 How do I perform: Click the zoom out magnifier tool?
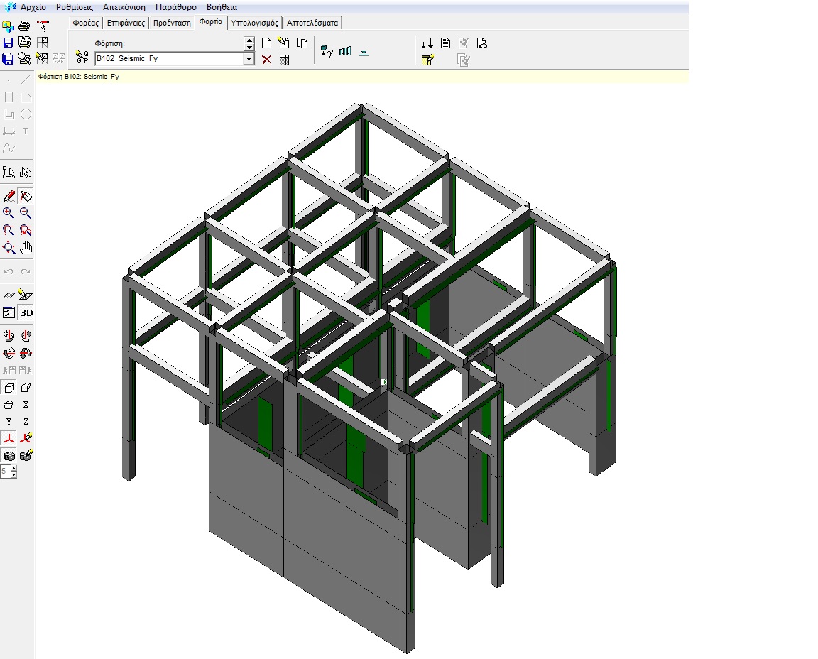pyautogui.click(x=26, y=213)
